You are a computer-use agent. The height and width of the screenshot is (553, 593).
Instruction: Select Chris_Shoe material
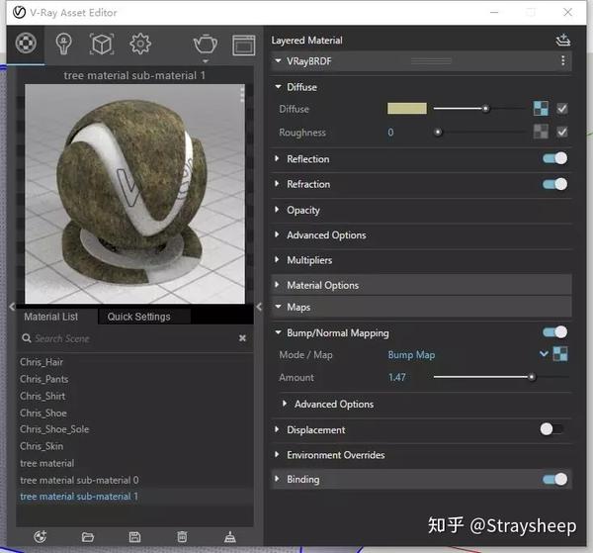point(43,413)
